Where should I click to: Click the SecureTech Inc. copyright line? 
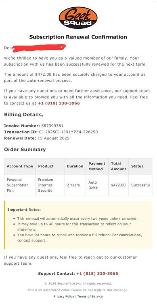[x=78, y=284]
